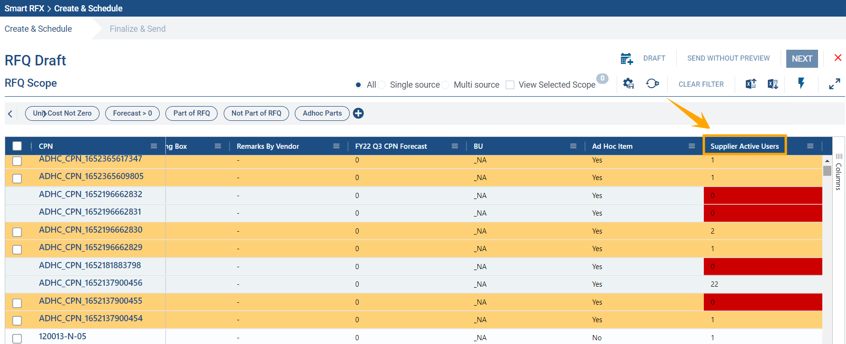Enable the View Selected Scope checkbox
846x344 pixels.
point(510,85)
